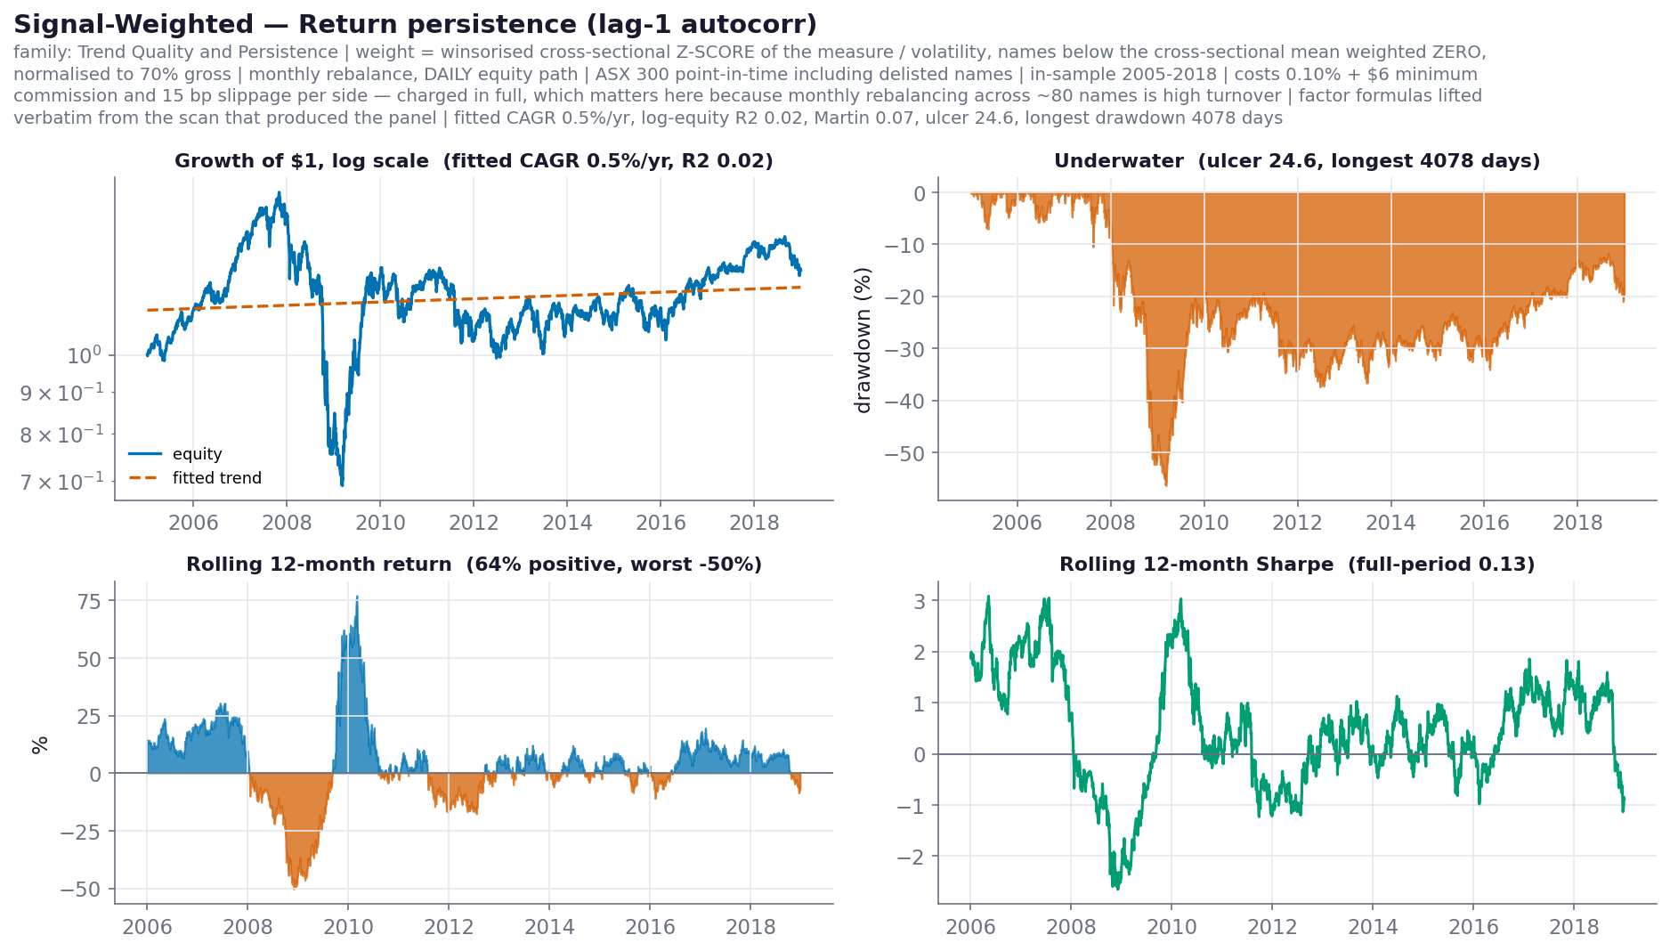Image resolution: width=1670 pixels, height=951 pixels.
Task: Click the 2010 x-tick on the Rolling return chart
Action: [348, 927]
